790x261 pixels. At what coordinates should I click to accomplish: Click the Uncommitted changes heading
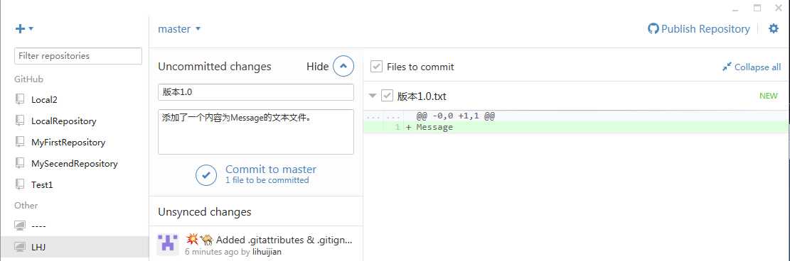[x=215, y=67]
